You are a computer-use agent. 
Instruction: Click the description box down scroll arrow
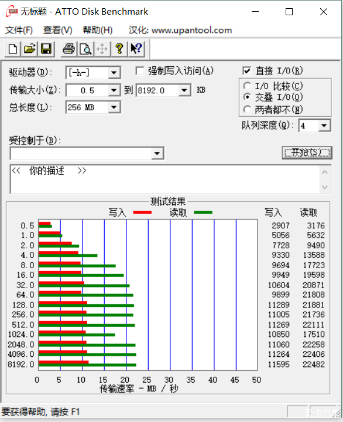(325, 187)
